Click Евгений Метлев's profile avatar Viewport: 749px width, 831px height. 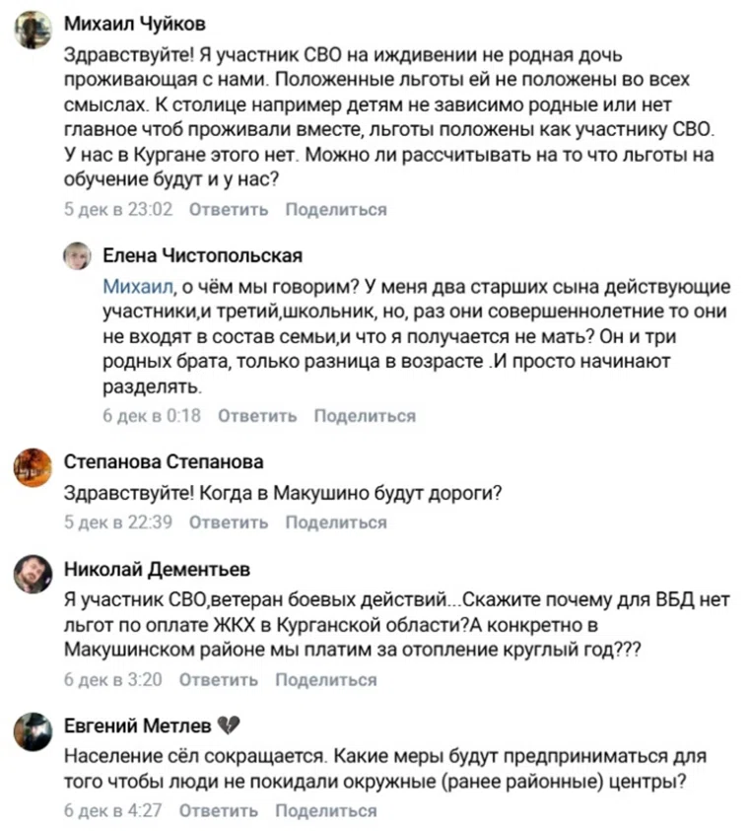click(33, 731)
